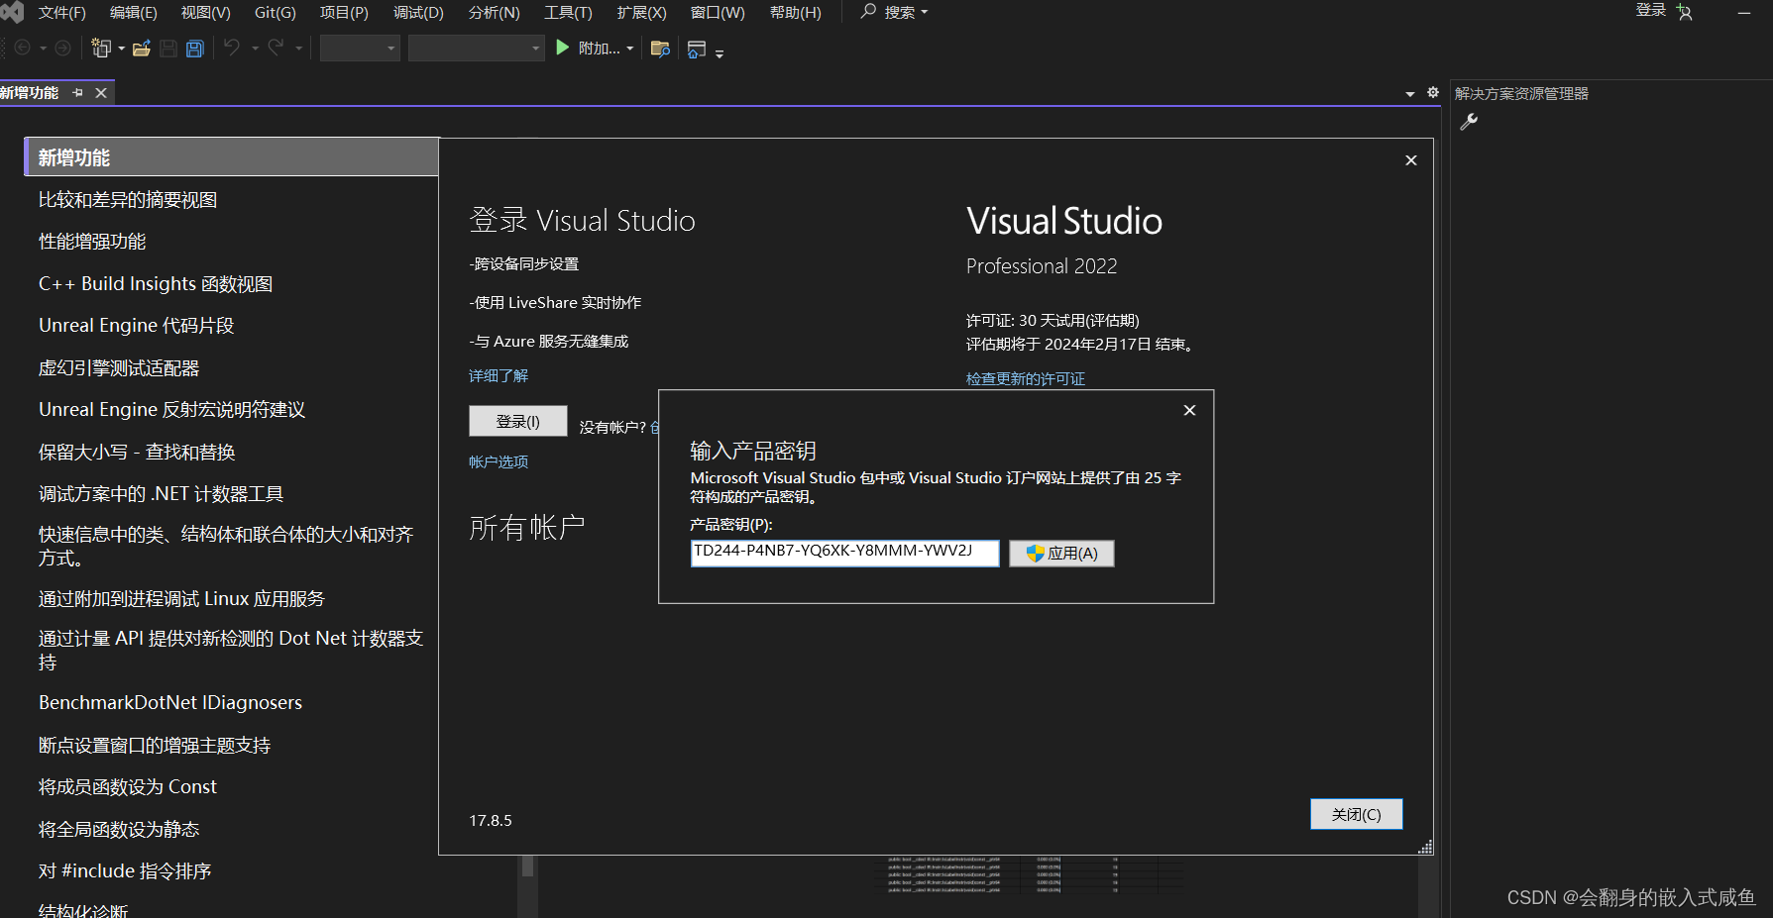Viewport: 1773px width, 918px height.
Task: Open C++ Build Insights 函数视图 item
Action: [156, 283]
